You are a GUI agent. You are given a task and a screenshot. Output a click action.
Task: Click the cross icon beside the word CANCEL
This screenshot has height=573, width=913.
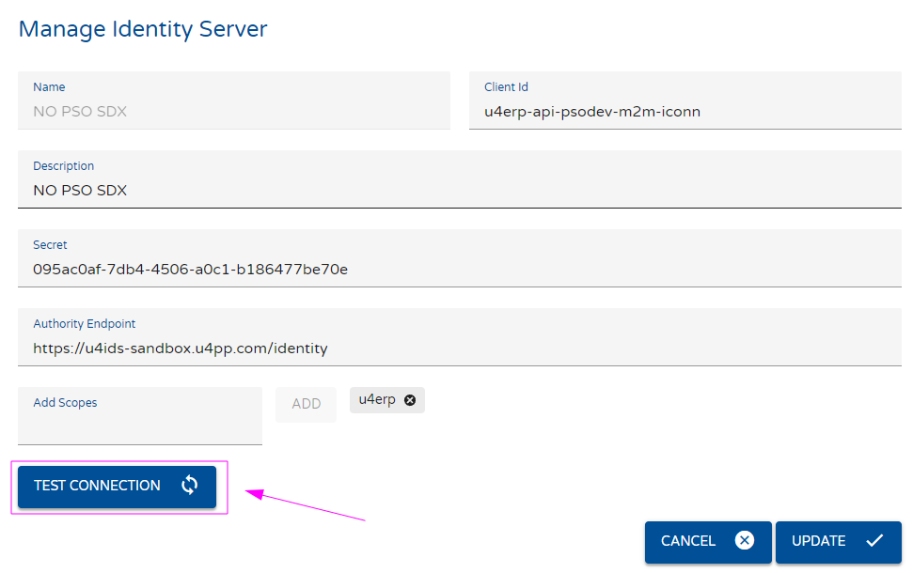(x=744, y=541)
